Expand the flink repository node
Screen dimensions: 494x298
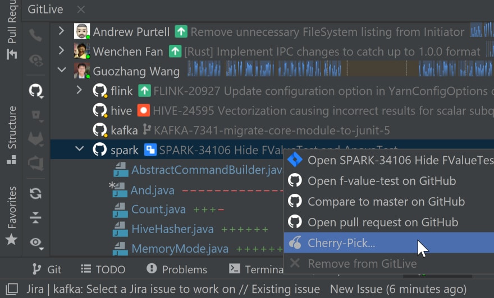pyautogui.click(x=79, y=90)
